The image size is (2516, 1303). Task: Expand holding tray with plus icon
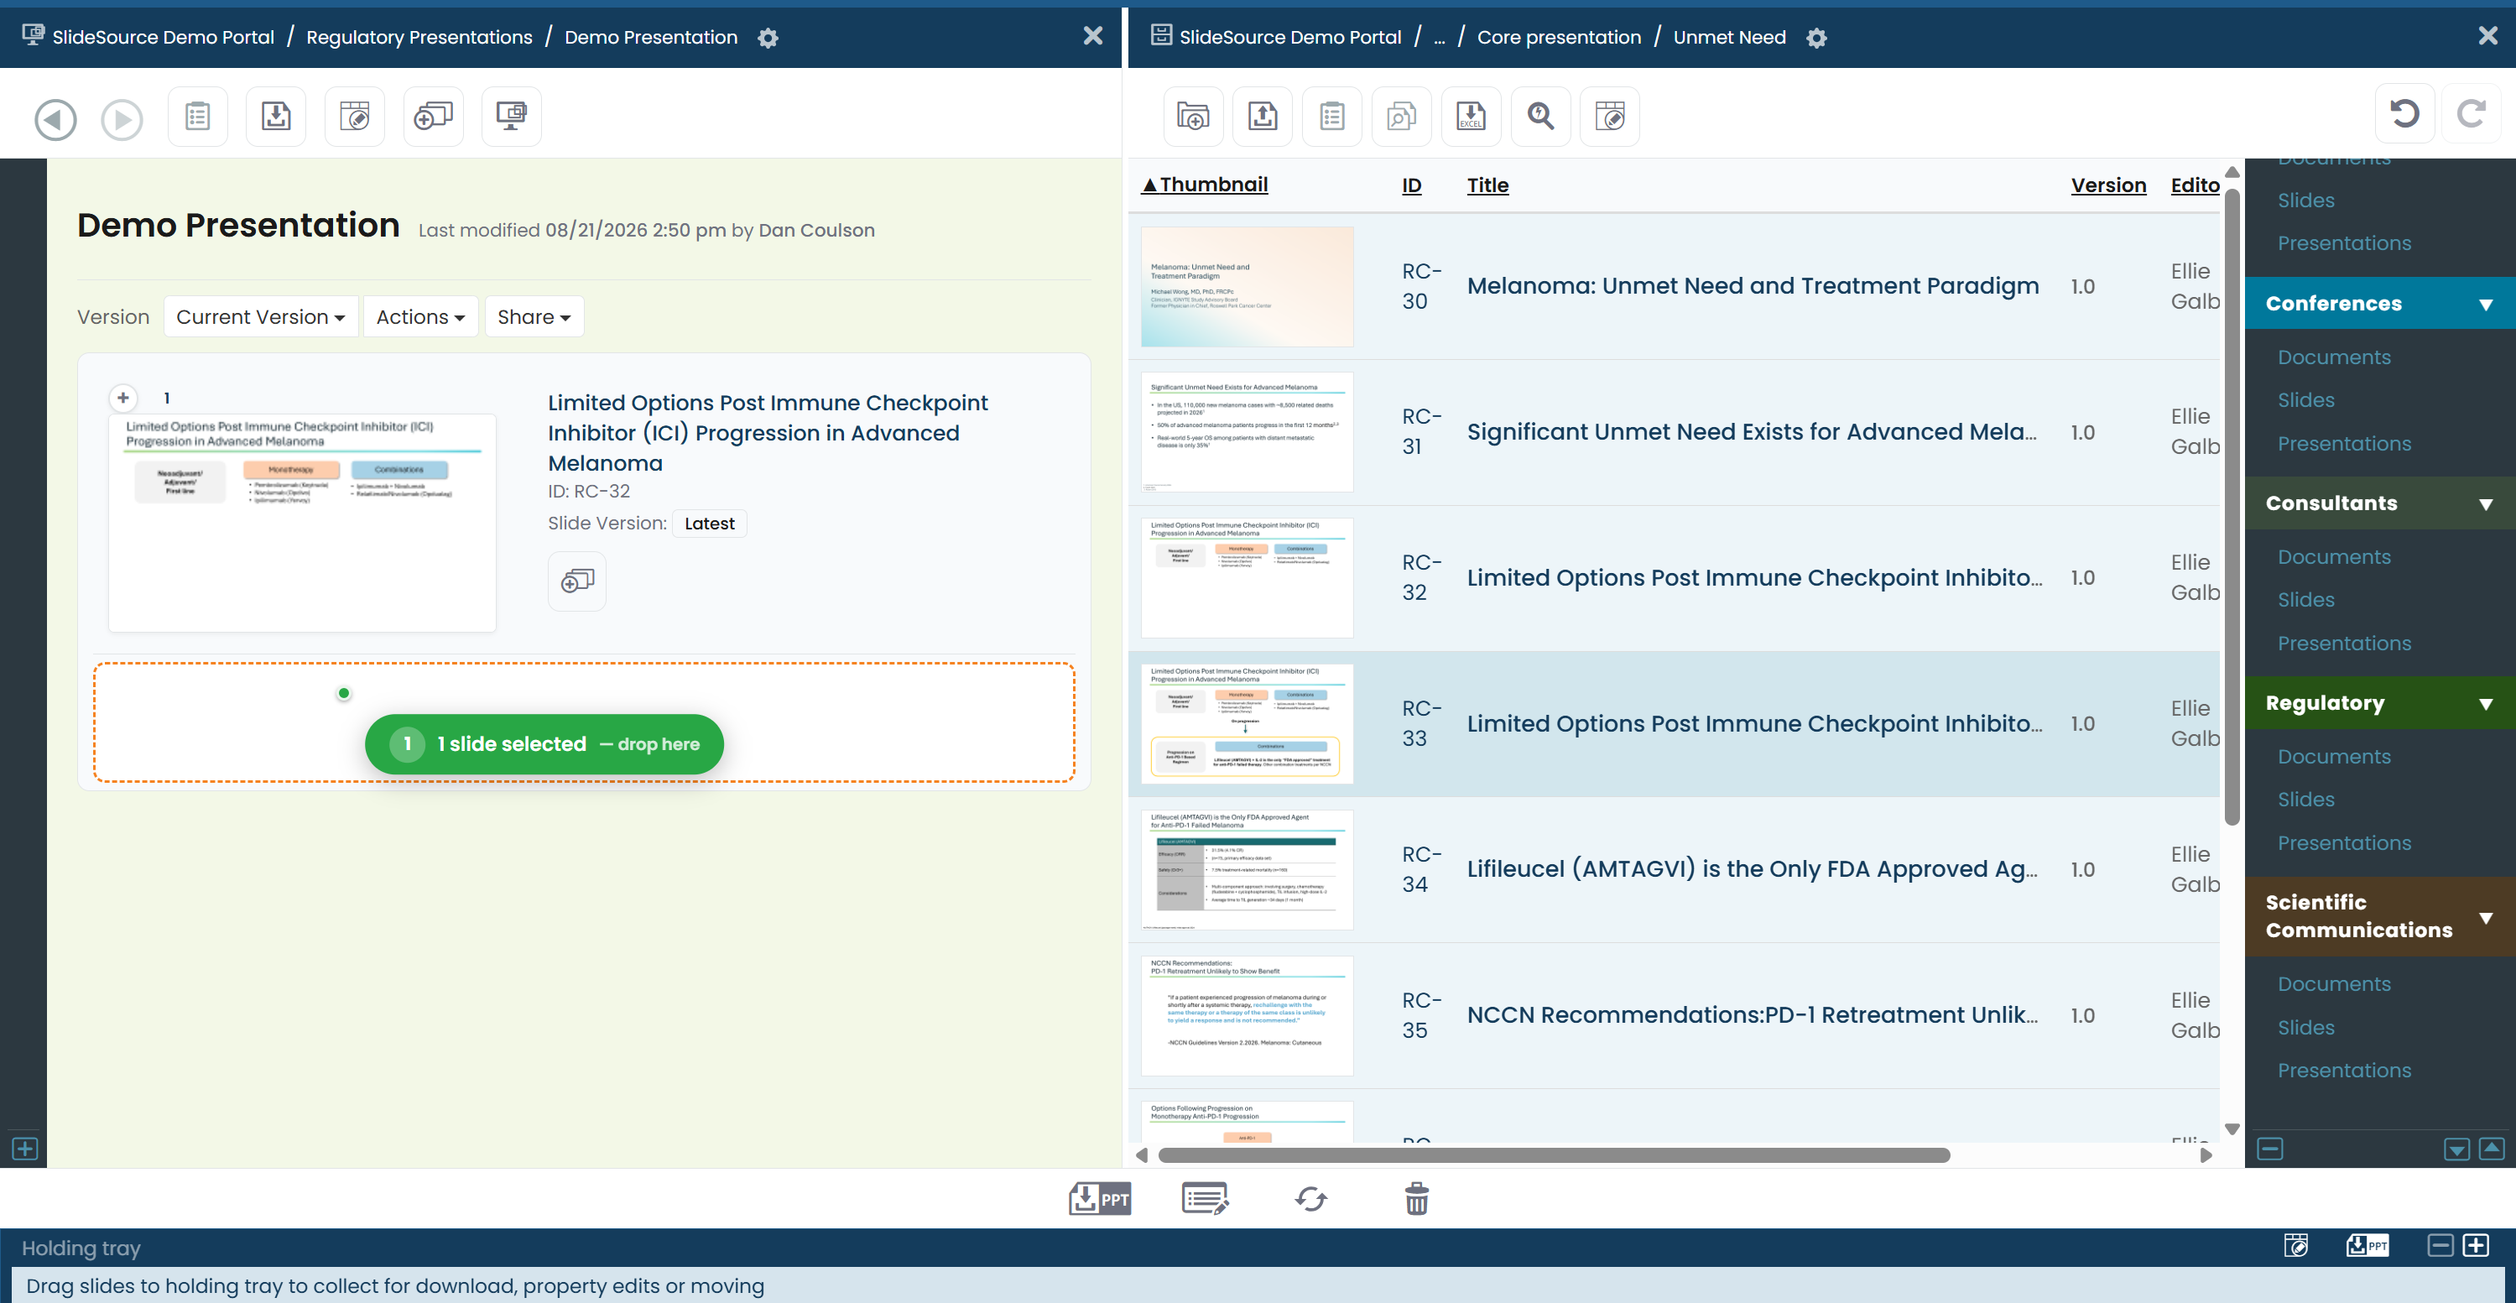2476,1245
